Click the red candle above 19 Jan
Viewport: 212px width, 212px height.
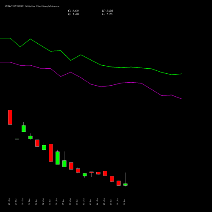coord(112,179)
